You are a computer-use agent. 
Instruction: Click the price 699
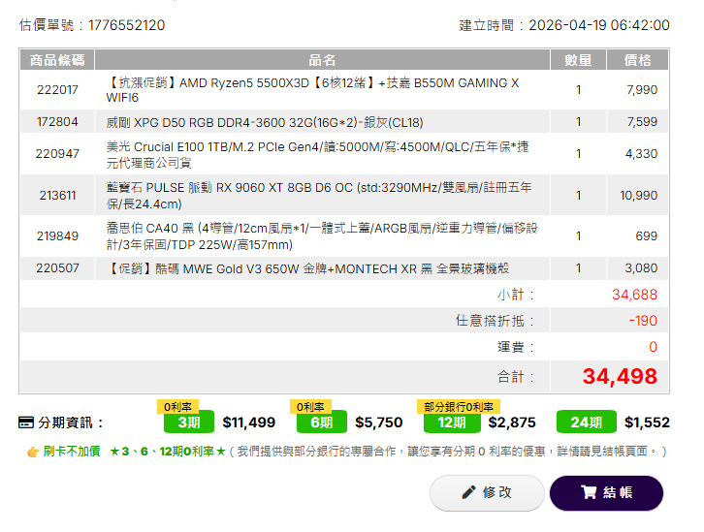point(647,235)
